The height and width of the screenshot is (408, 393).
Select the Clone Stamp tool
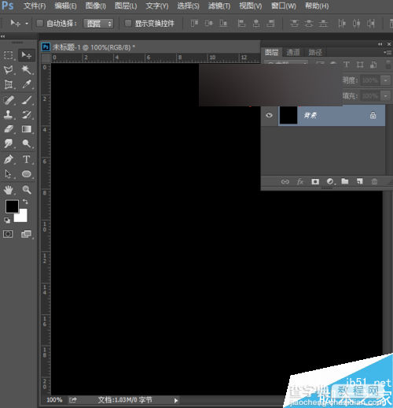tap(8, 114)
